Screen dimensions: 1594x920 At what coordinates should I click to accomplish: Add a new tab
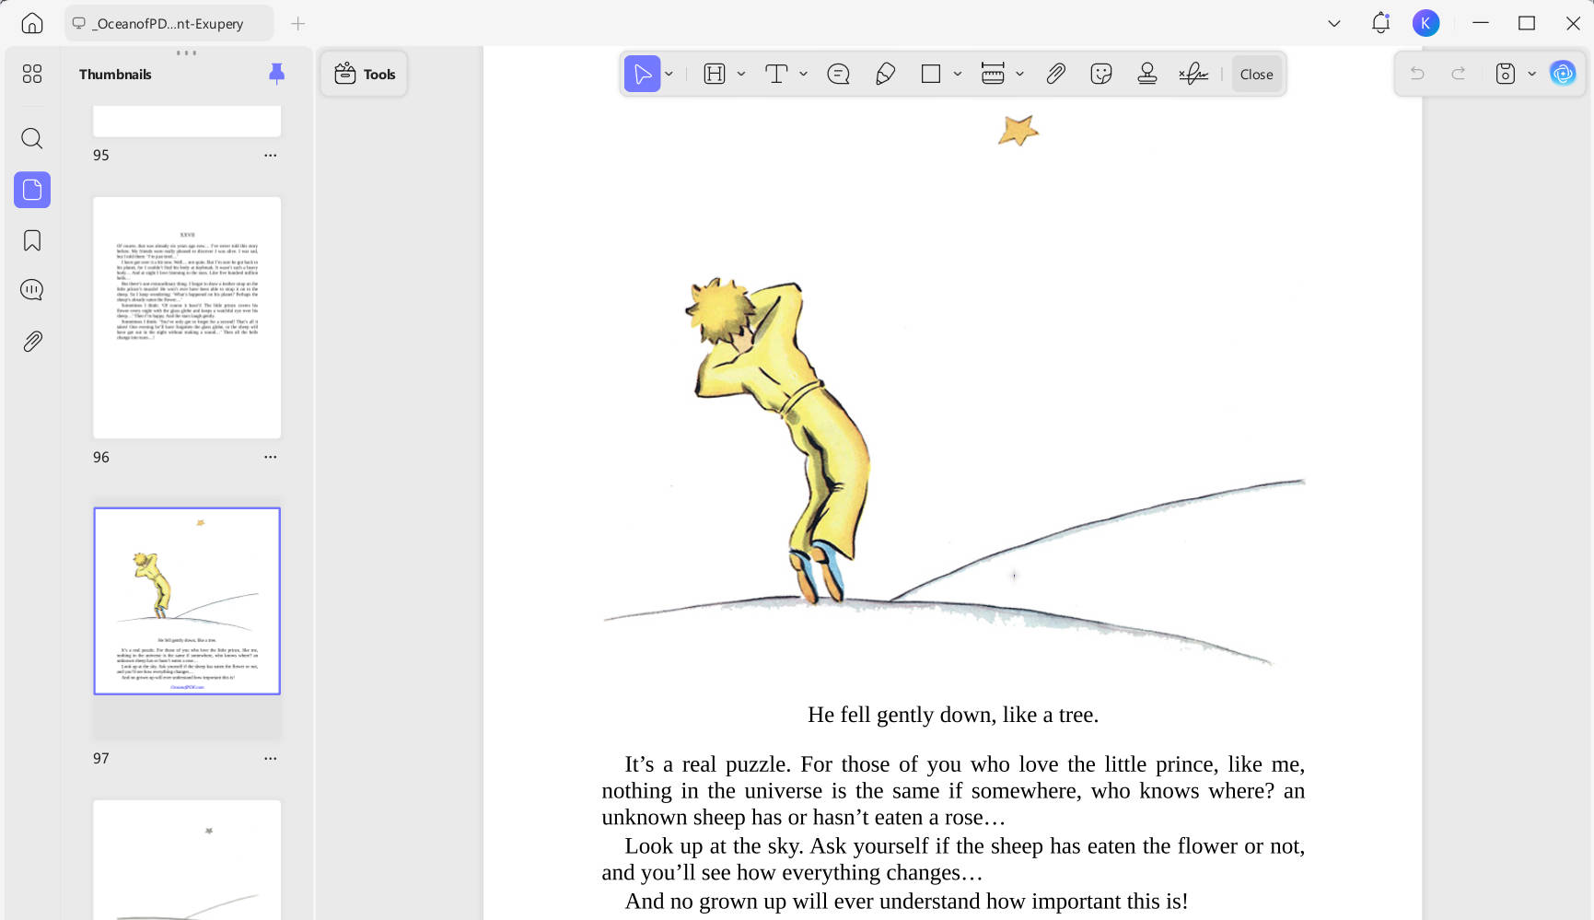click(x=297, y=23)
